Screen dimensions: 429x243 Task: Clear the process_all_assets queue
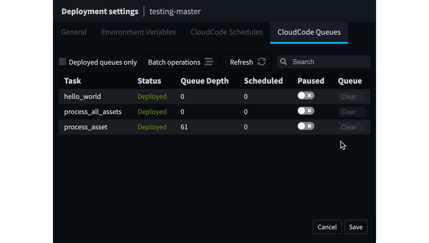(x=351, y=112)
